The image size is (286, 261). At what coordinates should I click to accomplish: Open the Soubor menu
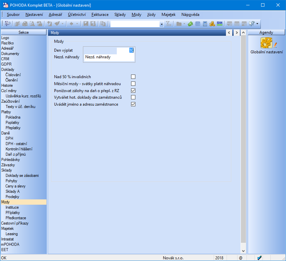13,15
